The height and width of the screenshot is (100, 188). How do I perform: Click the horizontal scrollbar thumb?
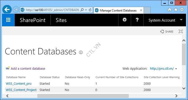coord(83,96)
